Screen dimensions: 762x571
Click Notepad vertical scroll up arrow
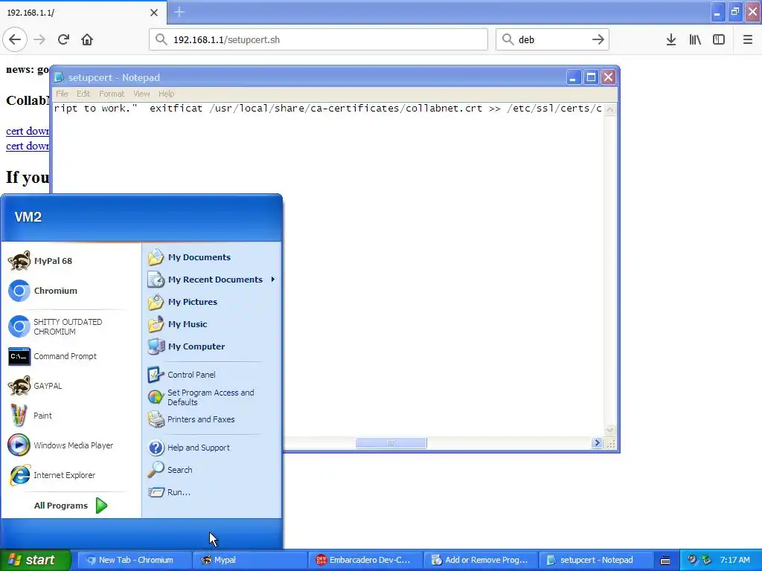pyautogui.click(x=609, y=110)
